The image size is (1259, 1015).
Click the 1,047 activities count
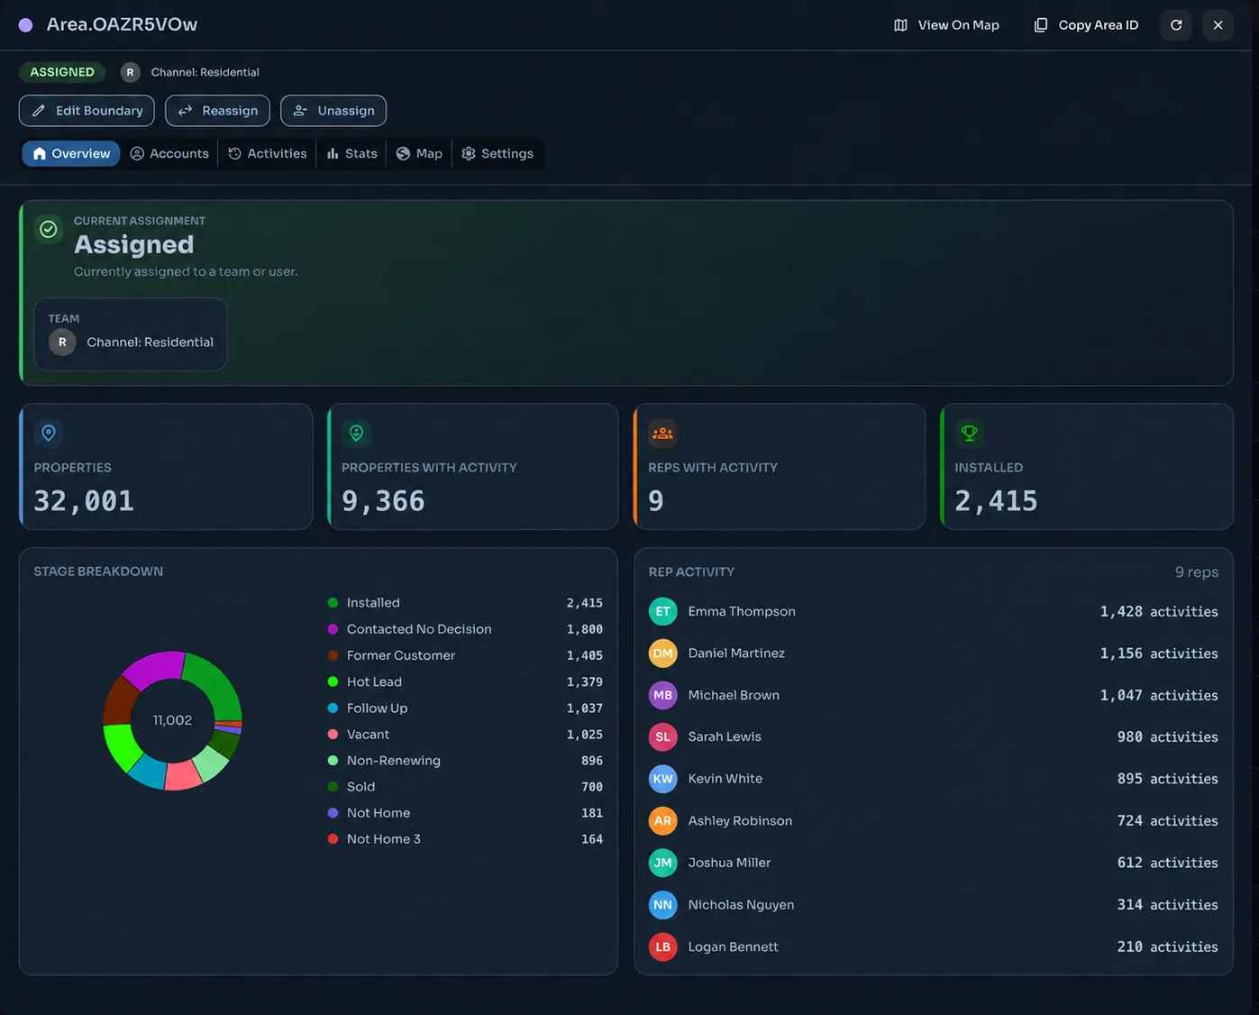[x=1159, y=696]
